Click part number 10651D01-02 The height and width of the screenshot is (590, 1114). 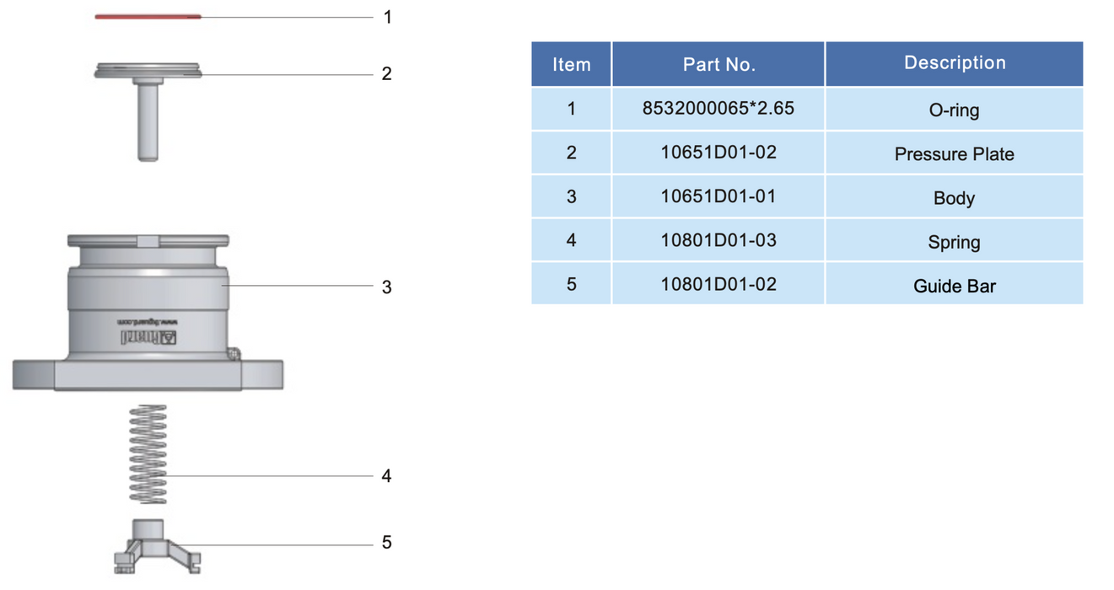click(x=718, y=153)
